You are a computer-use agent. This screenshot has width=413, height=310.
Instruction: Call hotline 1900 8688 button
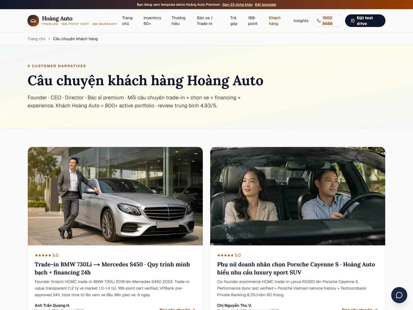328,21
